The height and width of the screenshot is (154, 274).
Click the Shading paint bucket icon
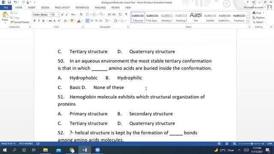click(115, 21)
